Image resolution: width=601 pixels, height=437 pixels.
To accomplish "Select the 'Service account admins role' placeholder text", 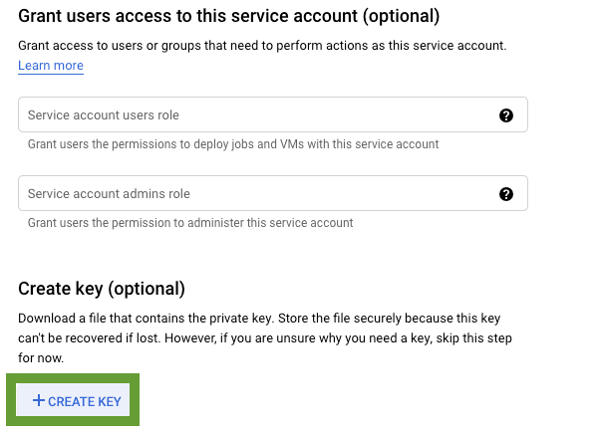I will coord(109,194).
